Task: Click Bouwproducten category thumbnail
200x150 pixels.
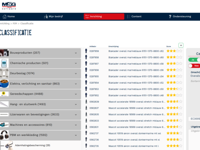Action: 4,53
